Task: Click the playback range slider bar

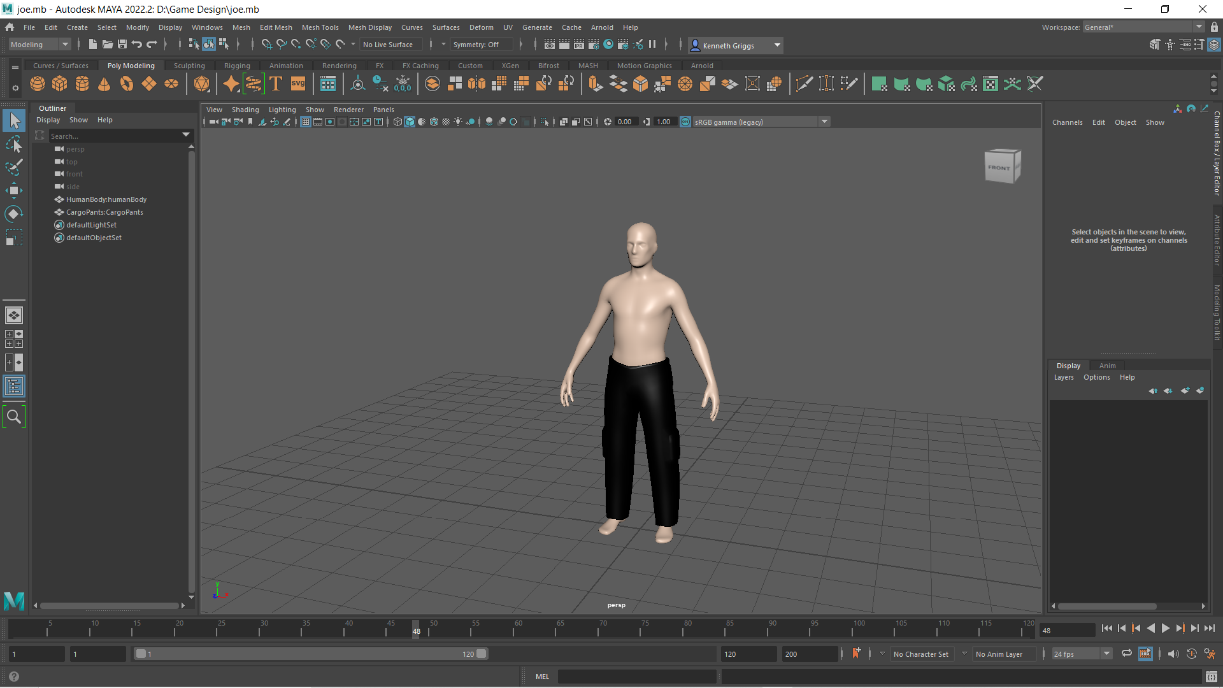Action: (311, 654)
